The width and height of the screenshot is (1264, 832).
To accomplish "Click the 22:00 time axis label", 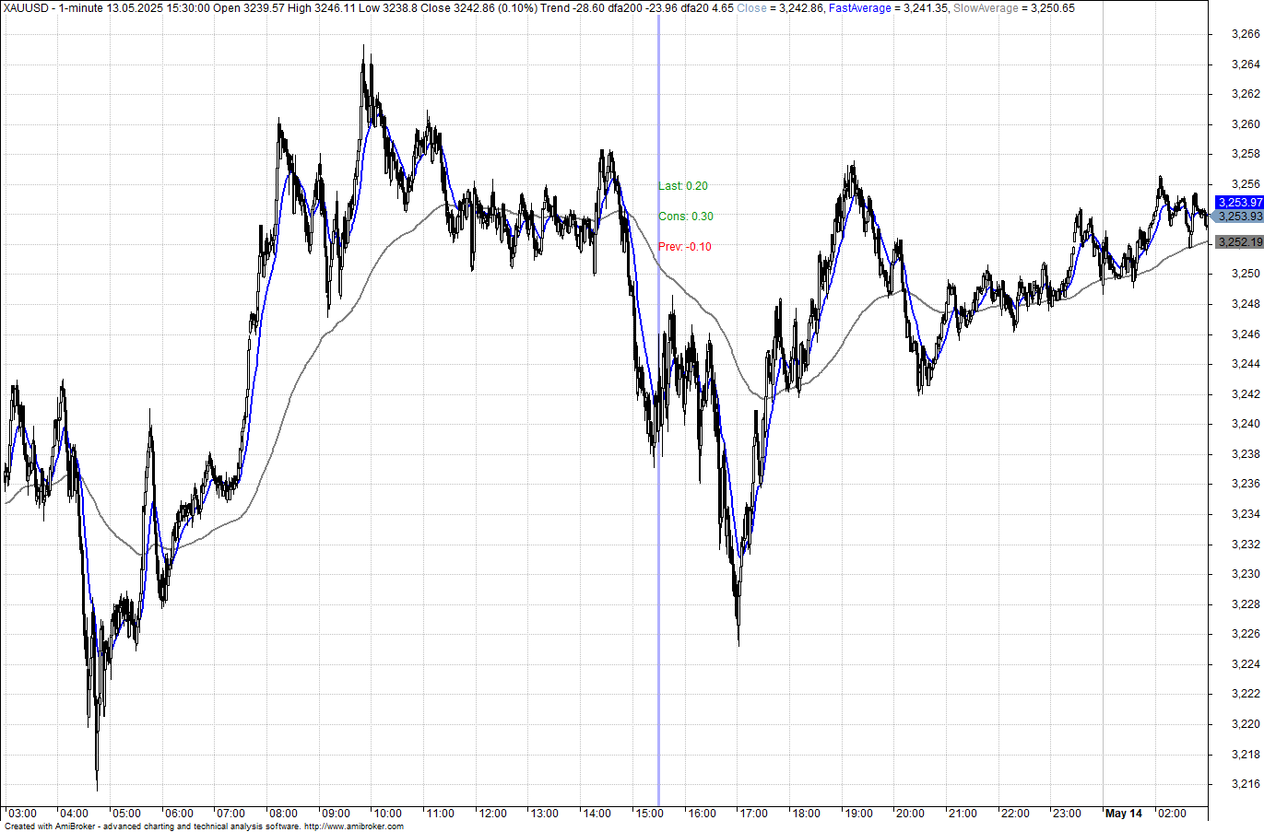I will 1015,814.
